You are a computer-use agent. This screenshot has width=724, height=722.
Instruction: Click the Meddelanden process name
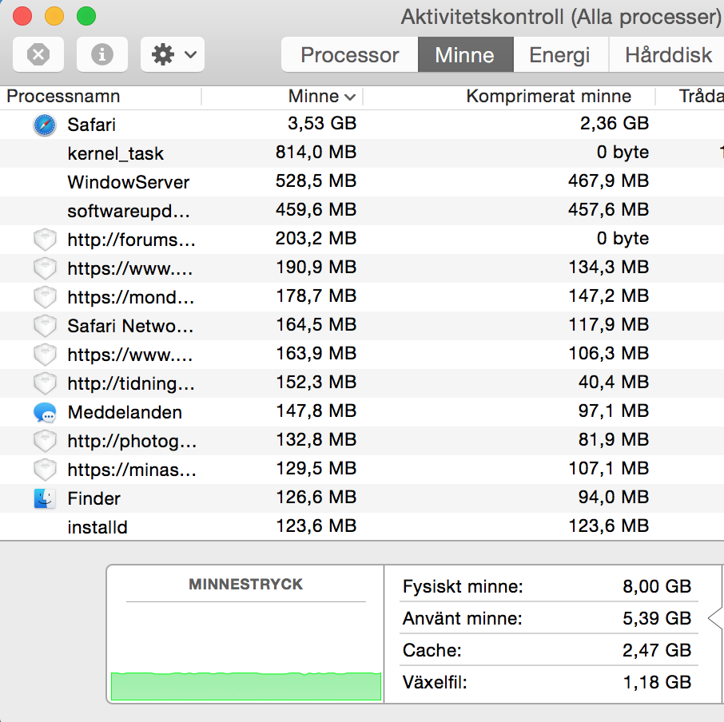(x=125, y=412)
